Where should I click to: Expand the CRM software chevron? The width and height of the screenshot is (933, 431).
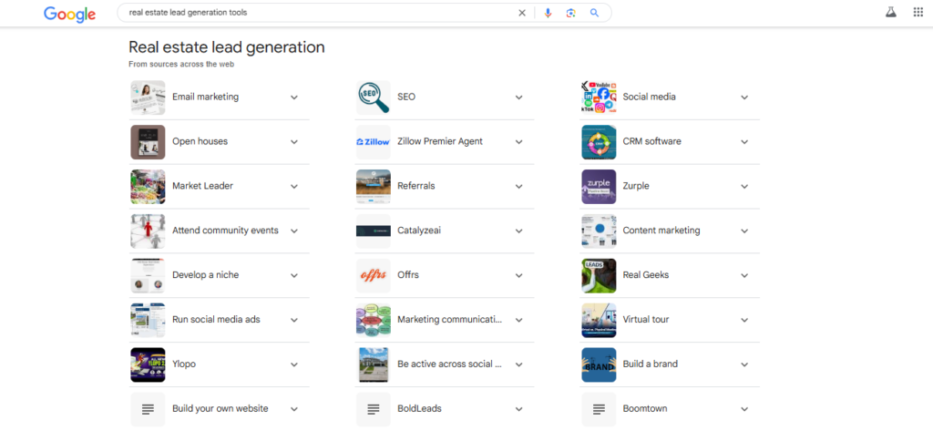[744, 142]
